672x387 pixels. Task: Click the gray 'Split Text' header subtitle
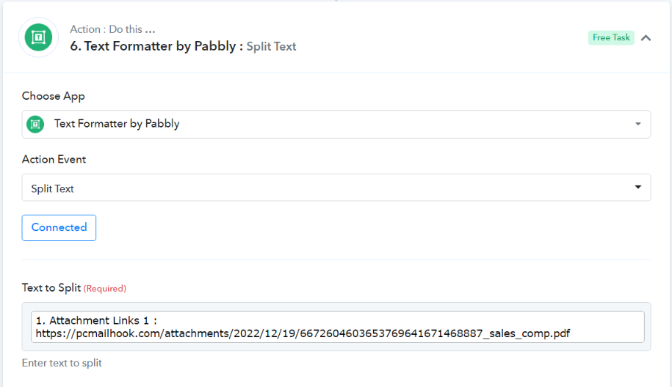pos(271,47)
